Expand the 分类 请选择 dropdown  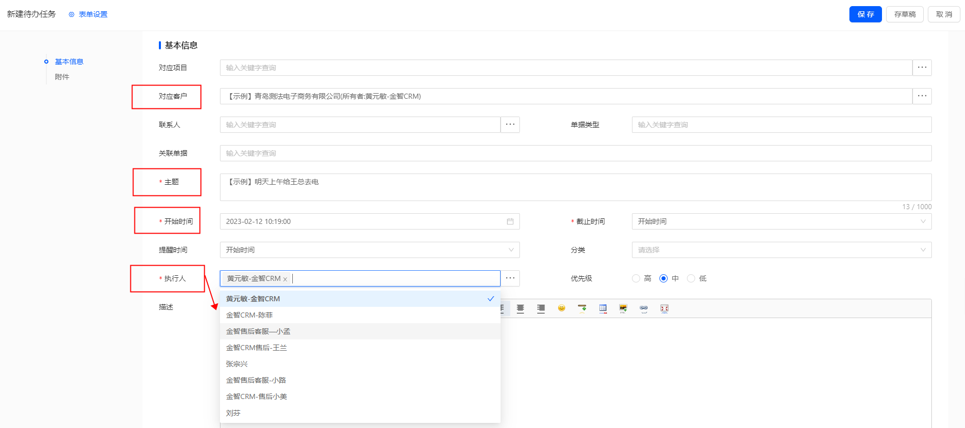click(x=782, y=250)
